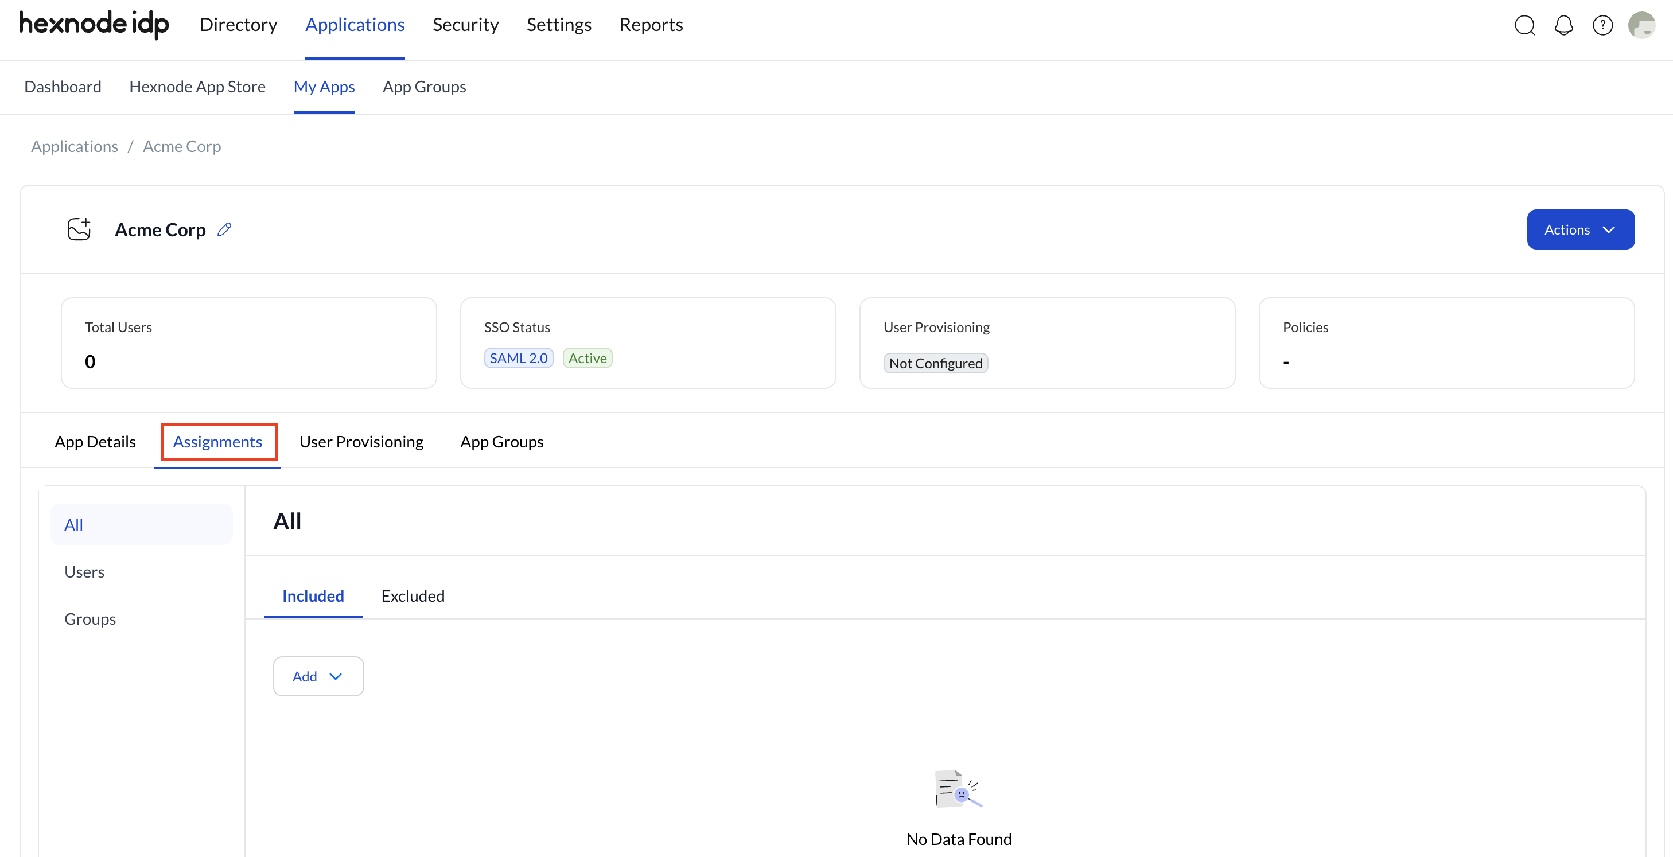Edit the Acme Corp name pencil icon
Screen dimensions: 1673x857
224,229
